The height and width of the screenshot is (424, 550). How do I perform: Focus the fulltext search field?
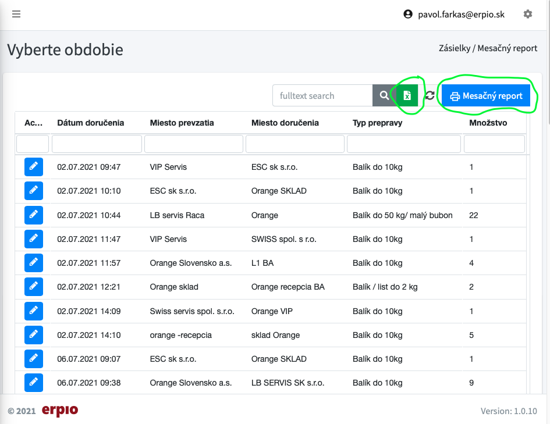[322, 96]
